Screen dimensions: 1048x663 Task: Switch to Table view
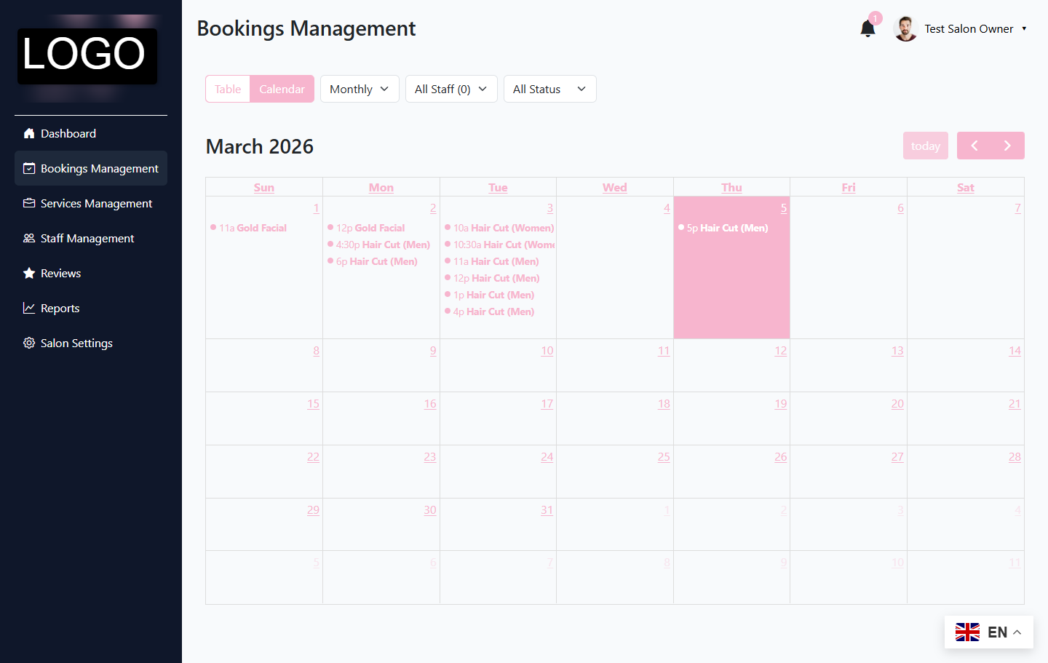pyautogui.click(x=227, y=88)
